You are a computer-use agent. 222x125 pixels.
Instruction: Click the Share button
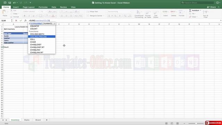[211, 7]
